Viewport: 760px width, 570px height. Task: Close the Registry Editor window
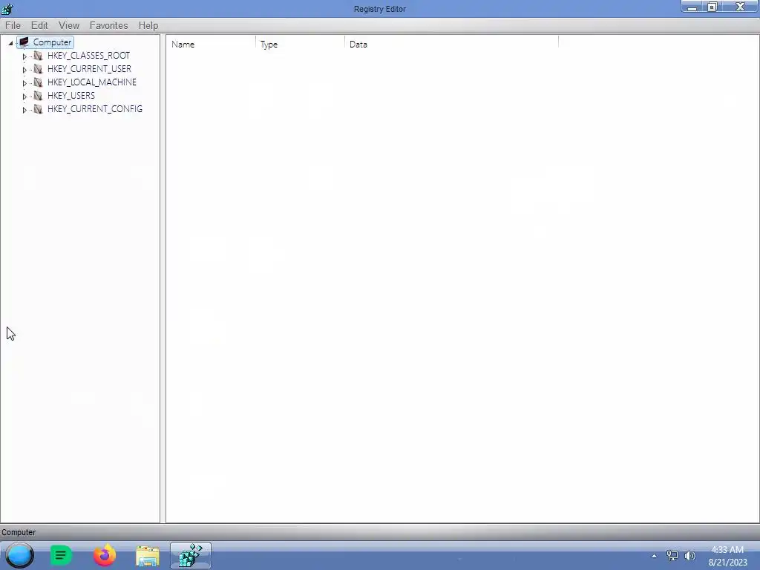tap(740, 7)
